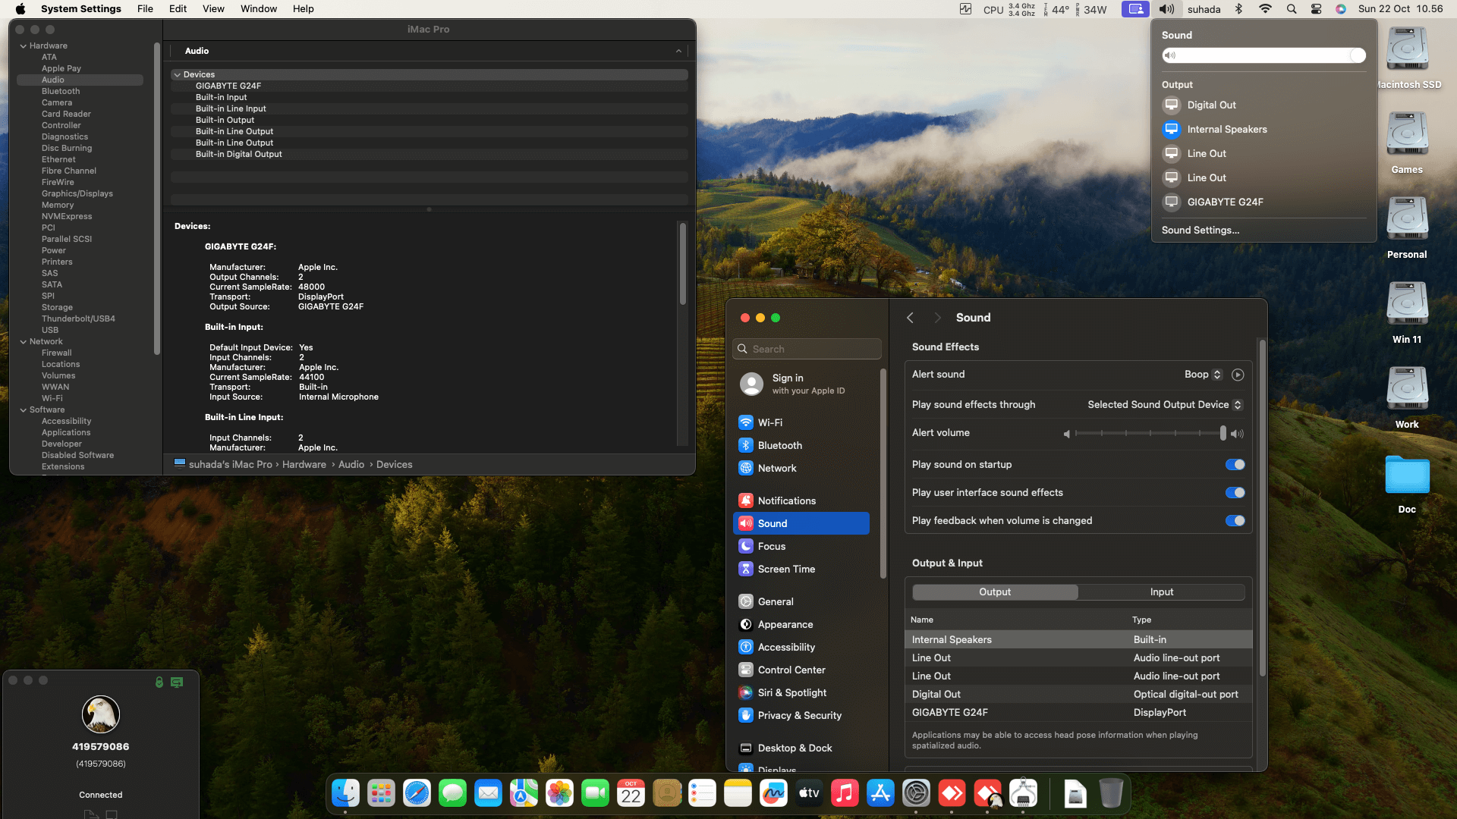Click the Notifications icon in settings sidebar
This screenshot has width=1457, height=819.
click(746, 500)
